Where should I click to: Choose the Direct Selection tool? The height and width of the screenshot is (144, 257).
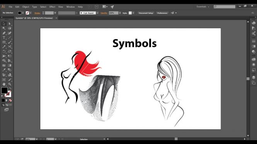point(10,23)
